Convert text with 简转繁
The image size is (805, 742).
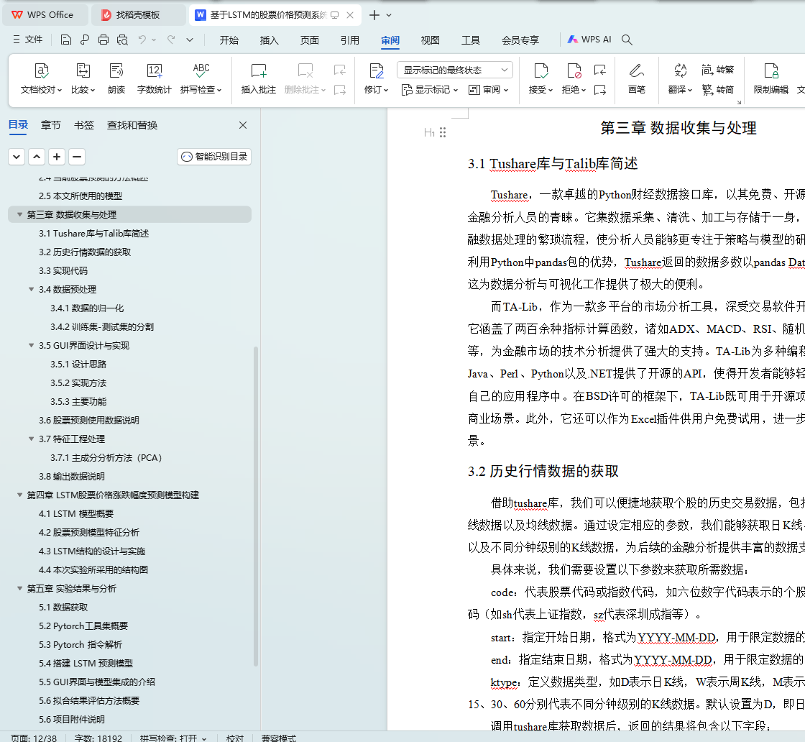(718, 69)
